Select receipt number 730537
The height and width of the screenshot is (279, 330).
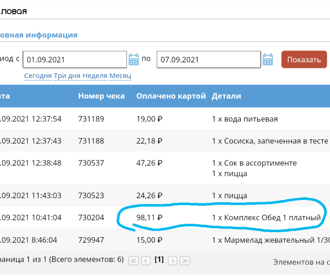[x=91, y=163]
